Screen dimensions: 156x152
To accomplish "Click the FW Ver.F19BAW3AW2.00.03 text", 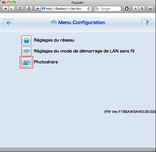I will (130, 112).
